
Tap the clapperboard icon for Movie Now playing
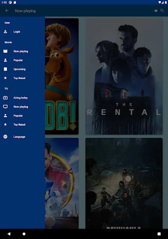tap(5, 51)
